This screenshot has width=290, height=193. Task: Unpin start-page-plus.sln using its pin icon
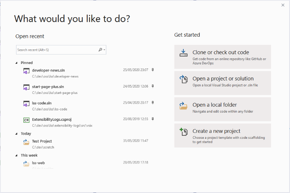tap(153, 86)
